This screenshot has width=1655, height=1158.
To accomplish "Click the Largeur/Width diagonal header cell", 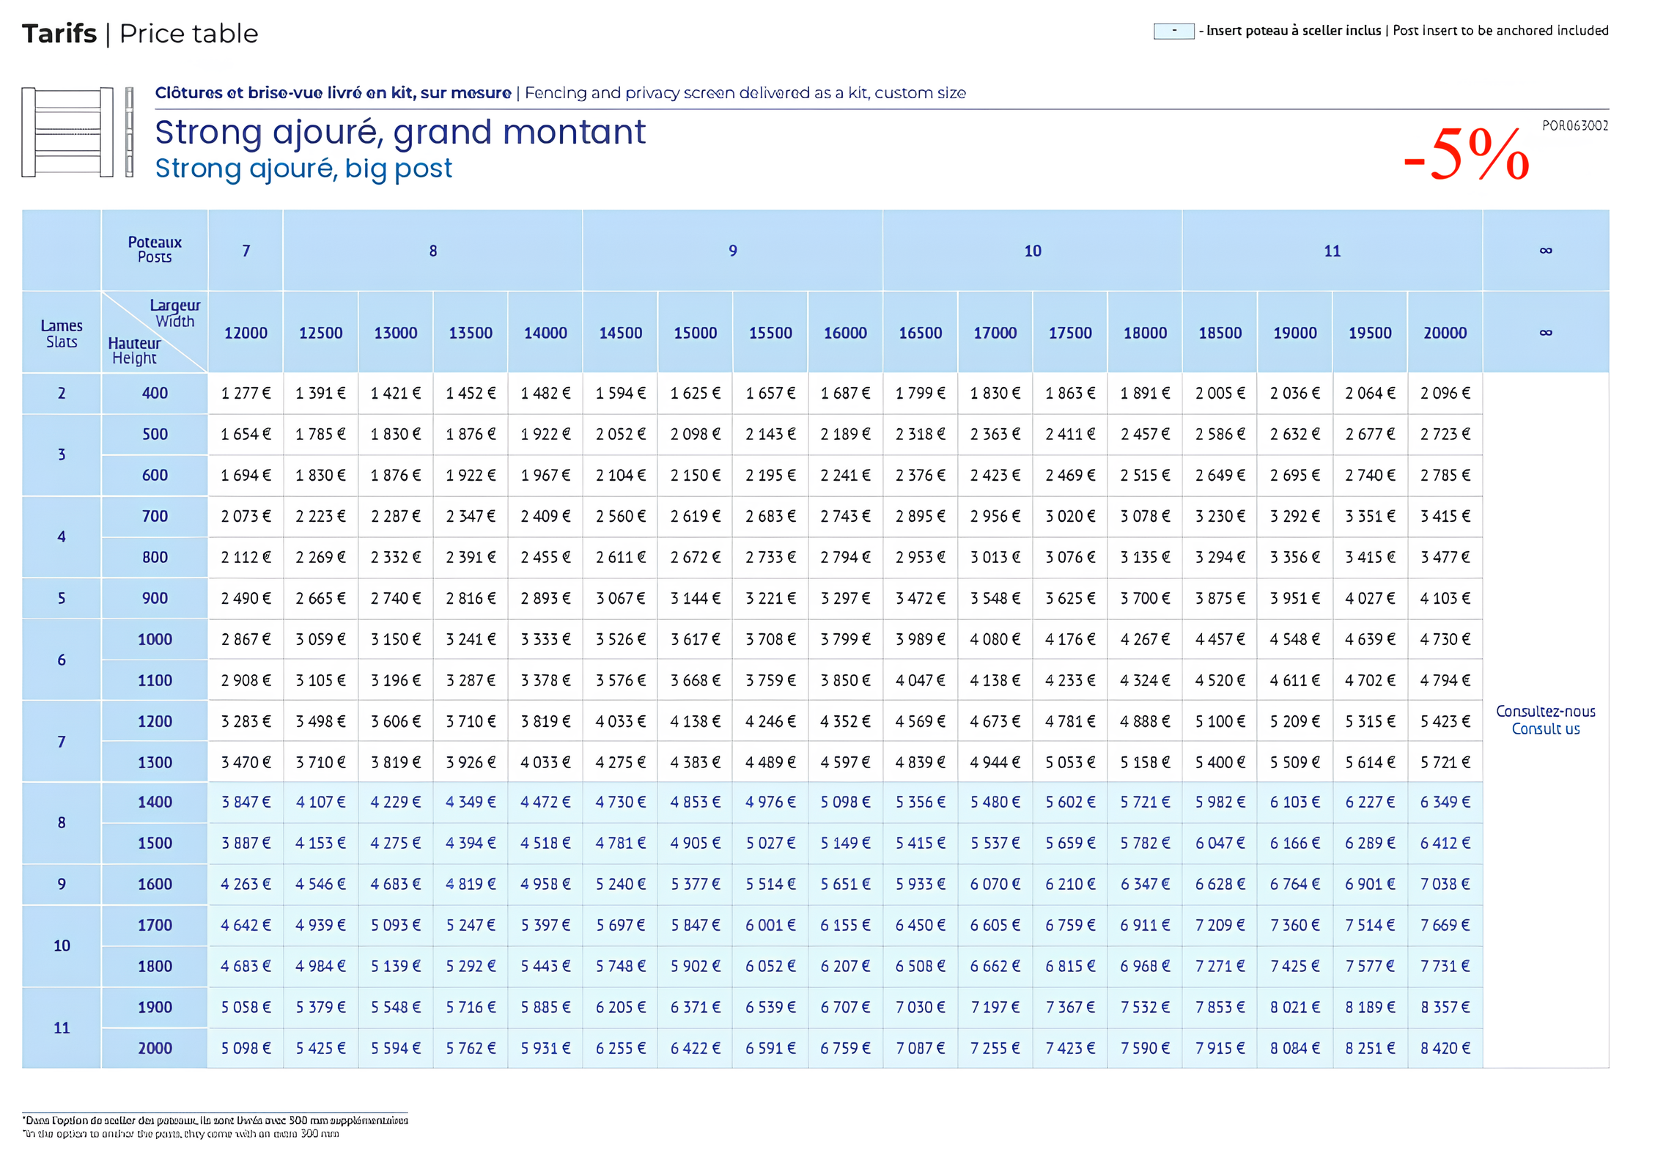I will 174,311.
